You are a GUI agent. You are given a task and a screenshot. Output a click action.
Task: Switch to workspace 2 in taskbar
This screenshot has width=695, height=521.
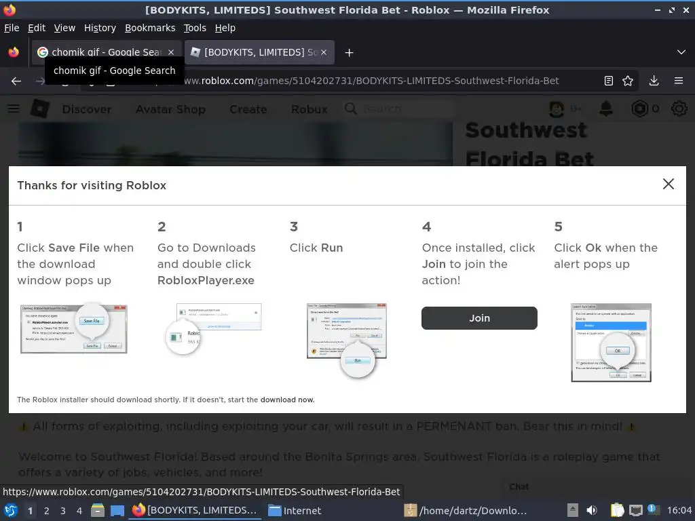pyautogui.click(x=47, y=511)
